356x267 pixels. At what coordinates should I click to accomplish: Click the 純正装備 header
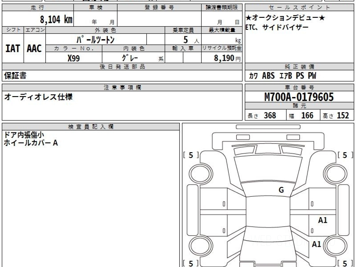(299, 66)
